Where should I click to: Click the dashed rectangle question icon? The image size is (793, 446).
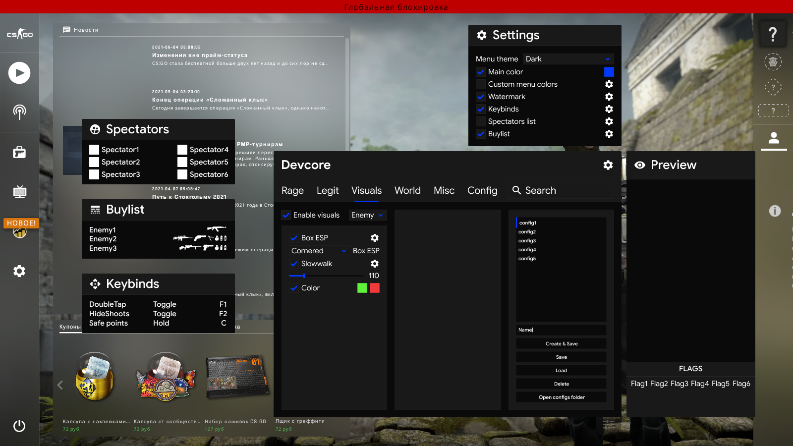(773, 111)
